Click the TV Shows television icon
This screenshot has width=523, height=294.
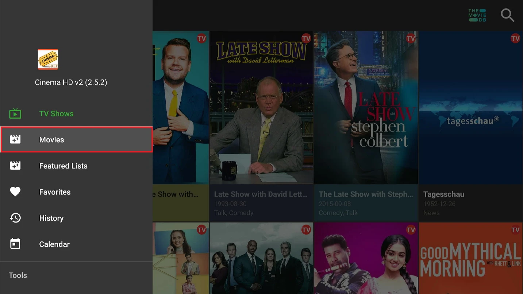click(x=15, y=113)
